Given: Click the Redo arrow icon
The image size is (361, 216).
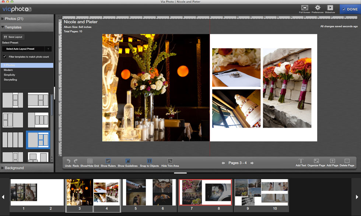Looking at the screenshot, I should (76, 161).
